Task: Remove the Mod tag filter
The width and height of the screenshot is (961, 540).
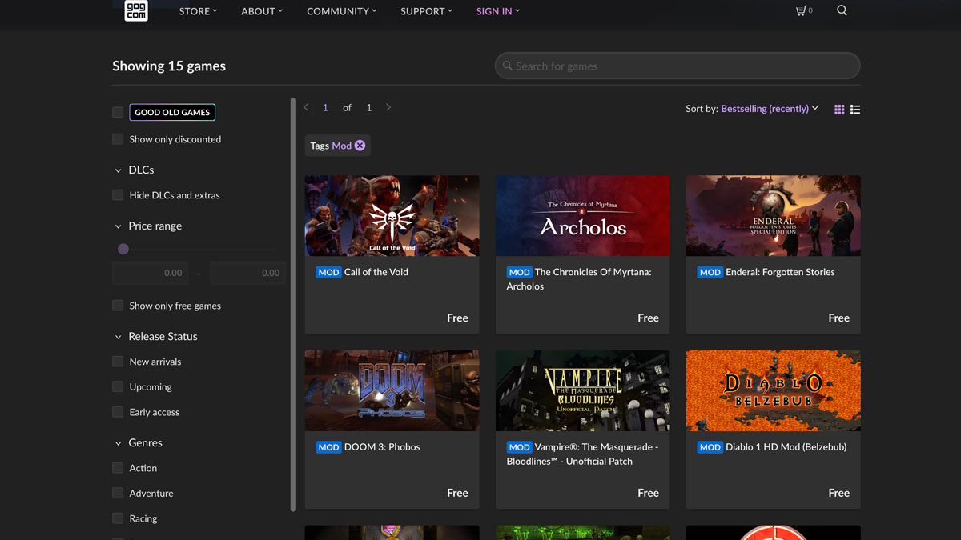Action: click(359, 146)
